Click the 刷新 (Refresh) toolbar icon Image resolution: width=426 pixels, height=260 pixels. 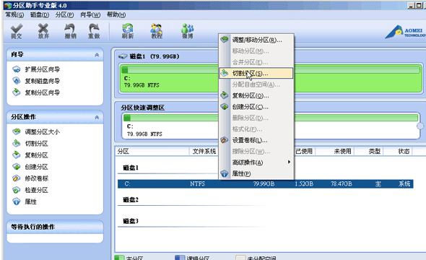(x=127, y=31)
